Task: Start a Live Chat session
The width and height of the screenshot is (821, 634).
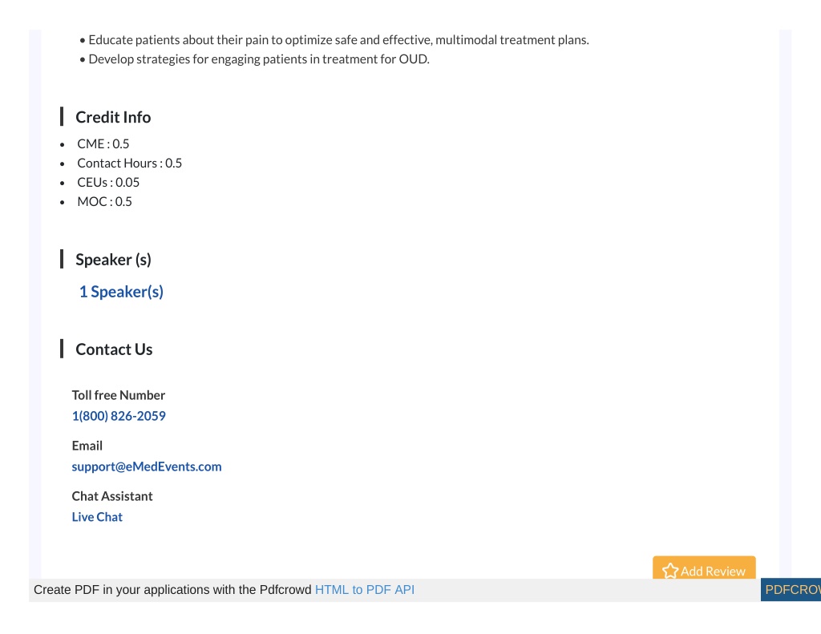Action: click(97, 517)
